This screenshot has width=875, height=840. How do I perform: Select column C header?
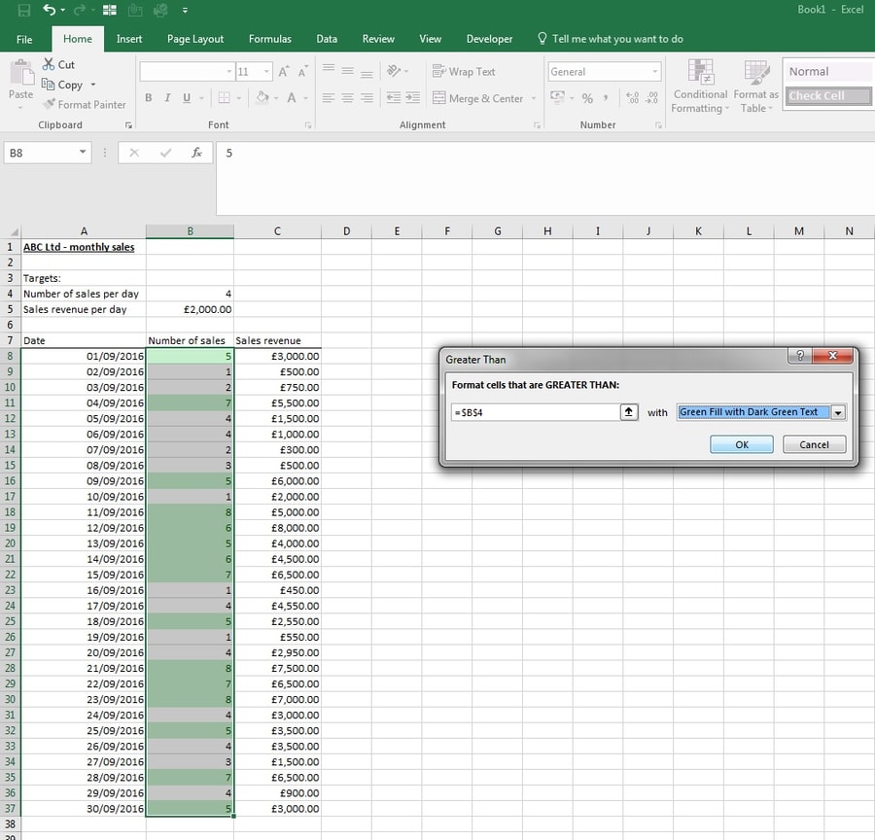[277, 231]
